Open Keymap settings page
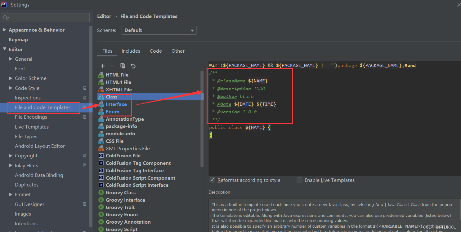 (18, 40)
